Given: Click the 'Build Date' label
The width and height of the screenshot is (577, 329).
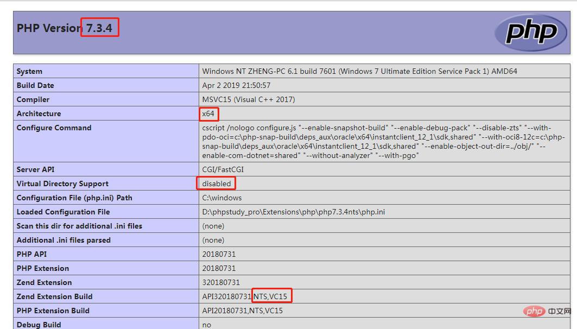Looking at the screenshot, I should pyautogui.click(x=35, y=85).
